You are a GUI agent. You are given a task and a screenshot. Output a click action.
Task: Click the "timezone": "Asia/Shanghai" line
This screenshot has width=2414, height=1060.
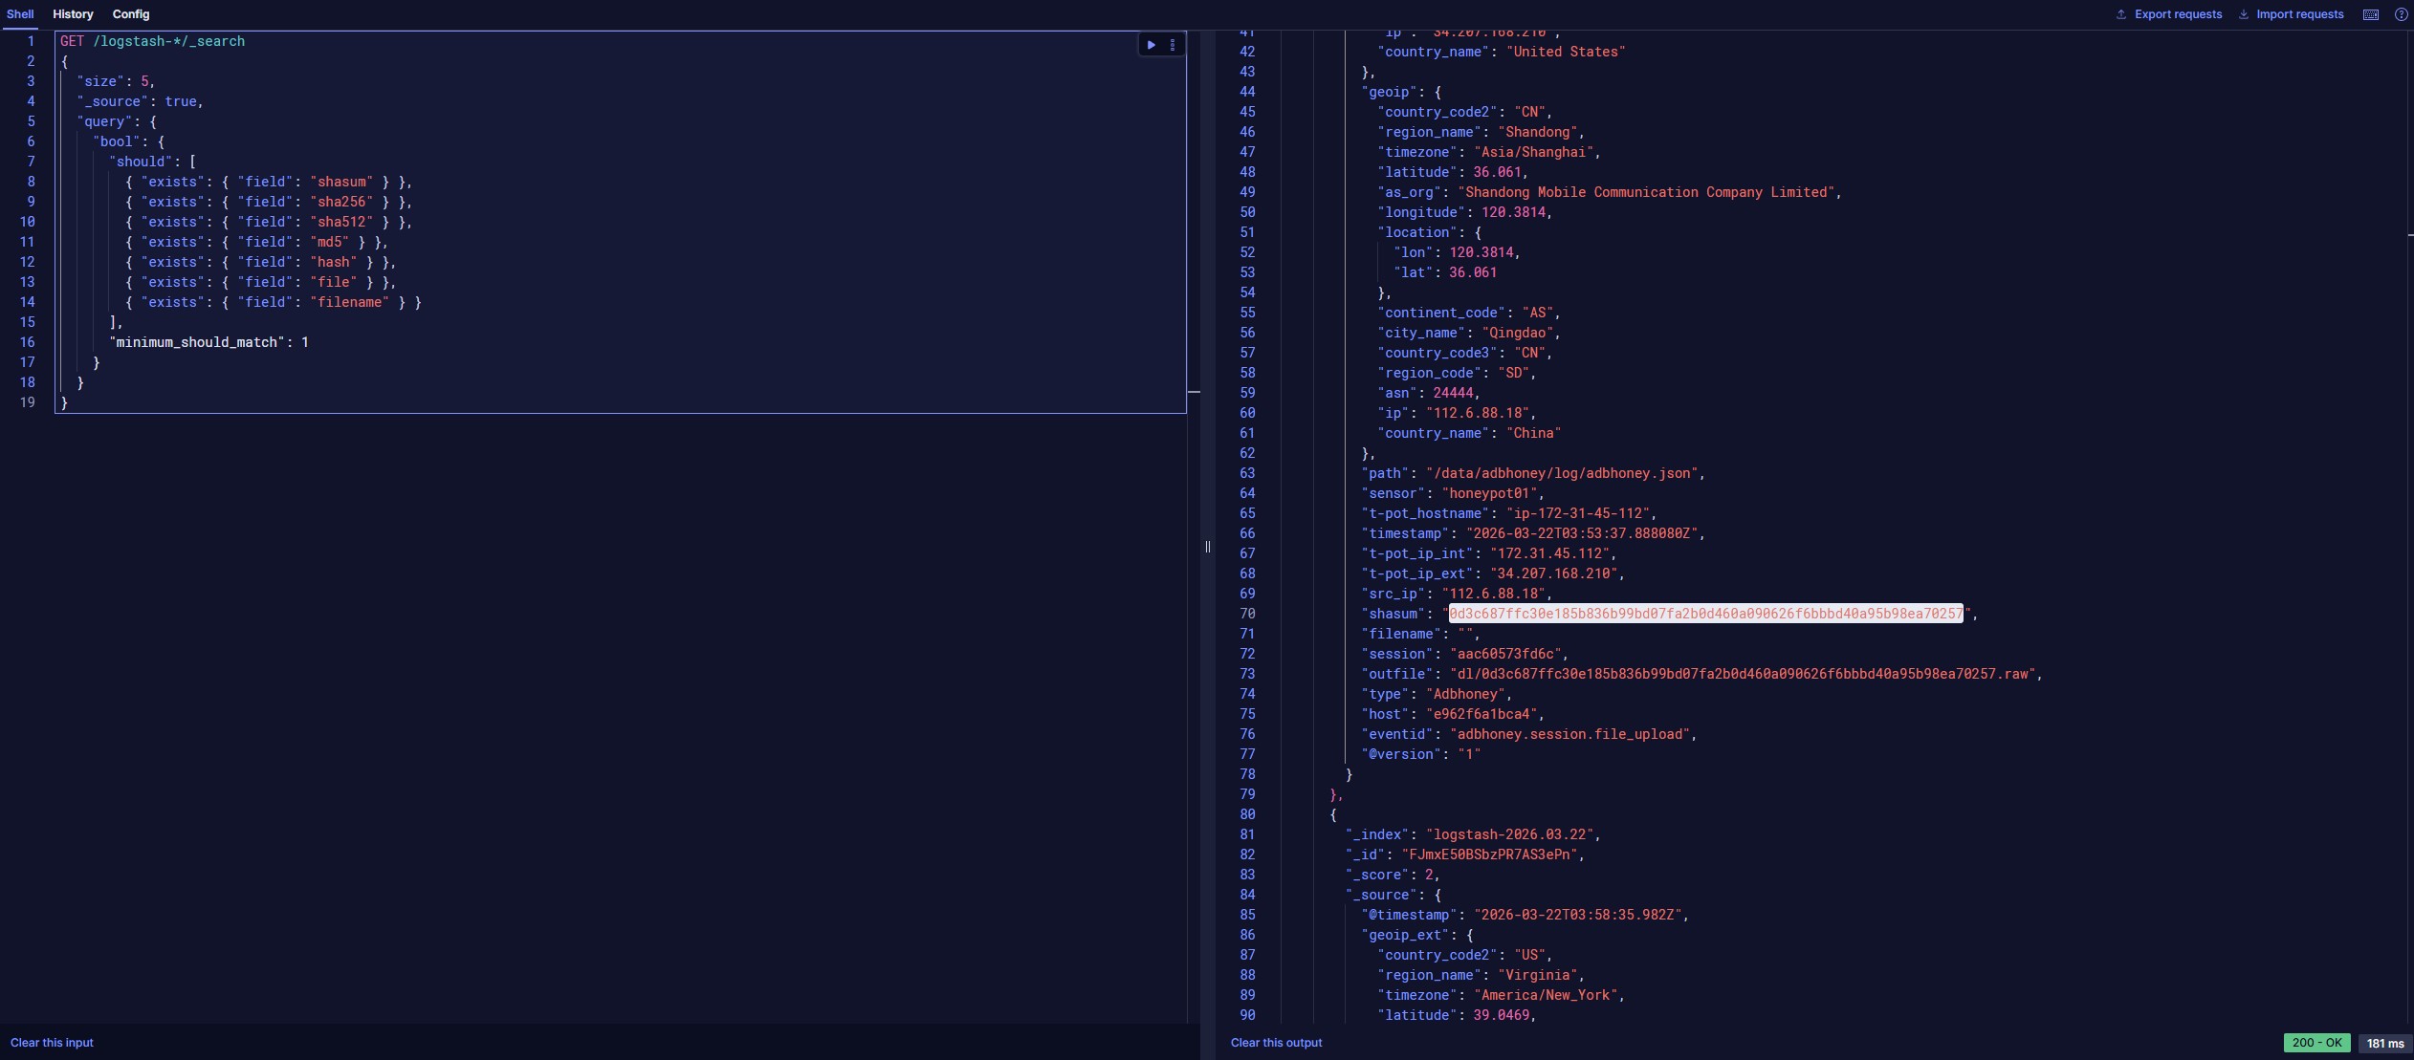(x=1489, y=152)
